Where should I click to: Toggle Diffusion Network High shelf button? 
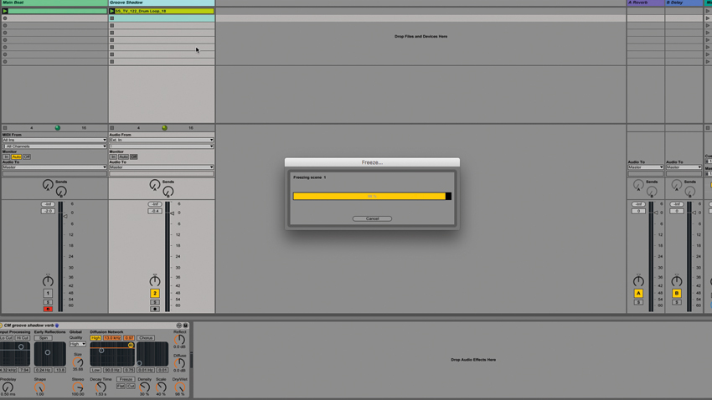coord(95,338)
